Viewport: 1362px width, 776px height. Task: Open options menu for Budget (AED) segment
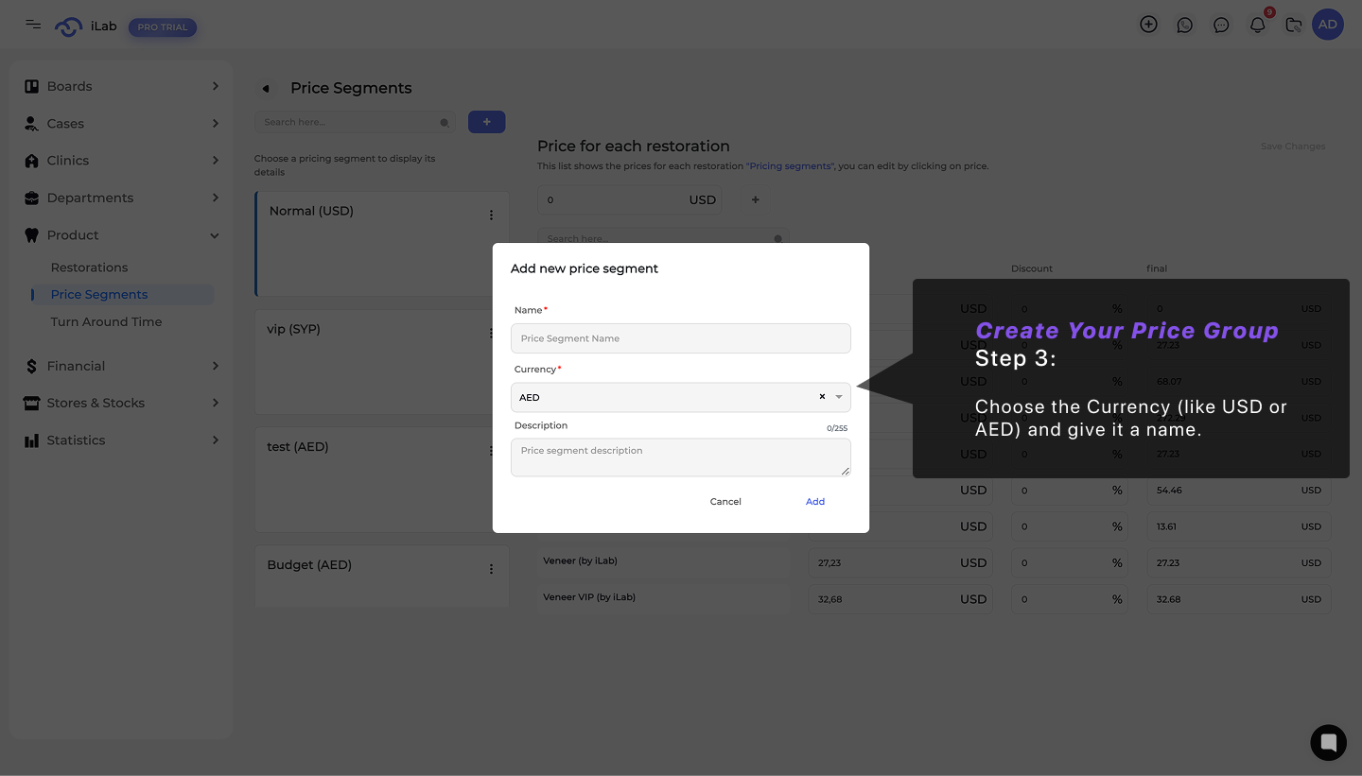pos(491,569)
